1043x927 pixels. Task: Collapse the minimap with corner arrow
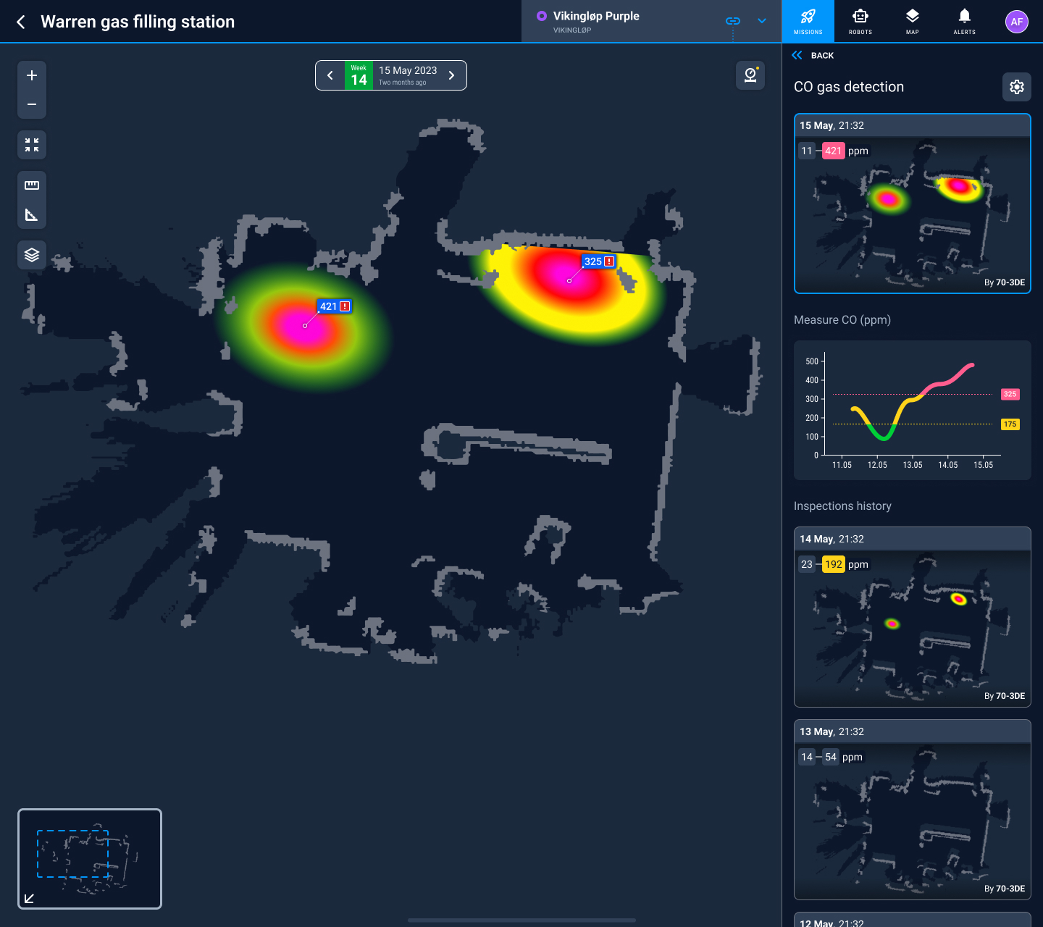click(30, 898)
